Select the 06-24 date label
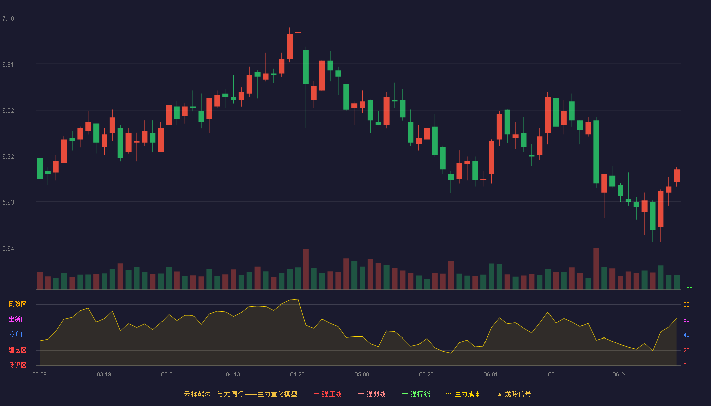 620,374
